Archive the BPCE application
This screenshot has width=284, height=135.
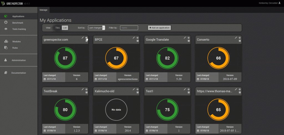click(x=138, y=41)
